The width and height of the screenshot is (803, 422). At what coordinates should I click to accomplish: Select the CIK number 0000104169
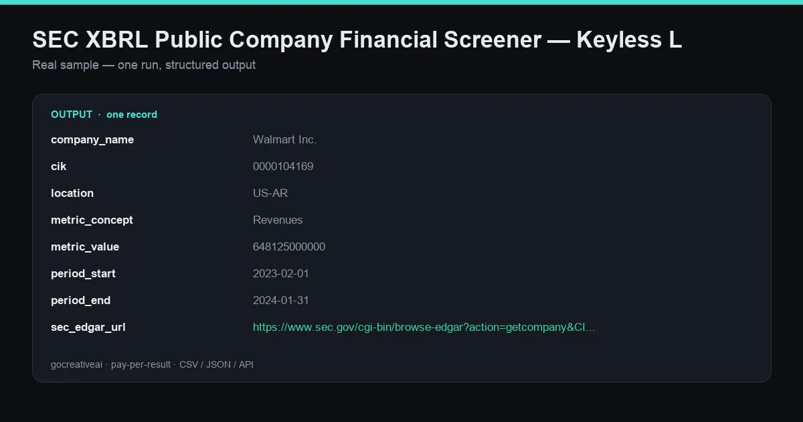point(283,166)
